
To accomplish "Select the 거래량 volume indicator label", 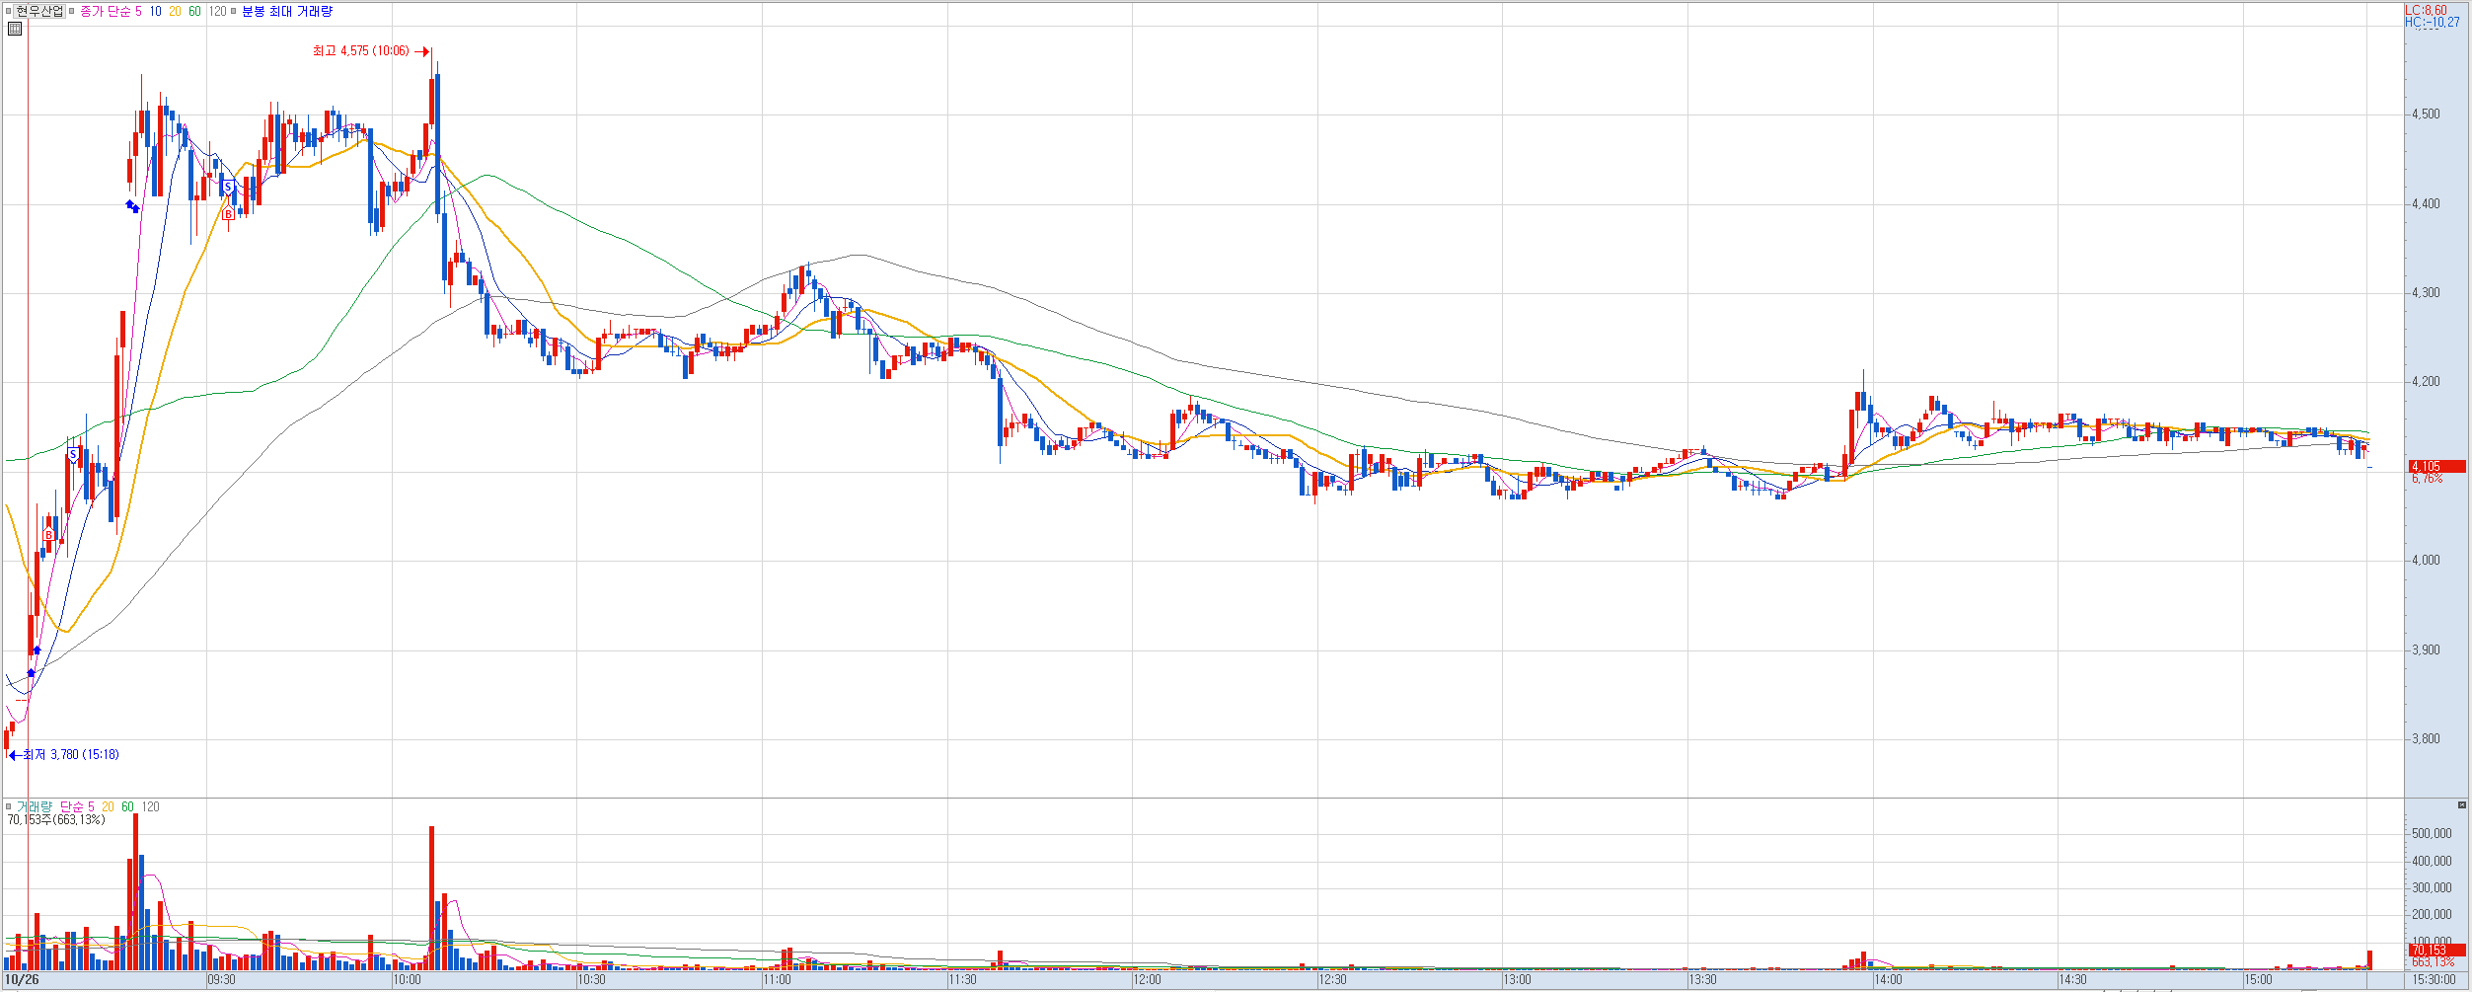I will (35, 806).
